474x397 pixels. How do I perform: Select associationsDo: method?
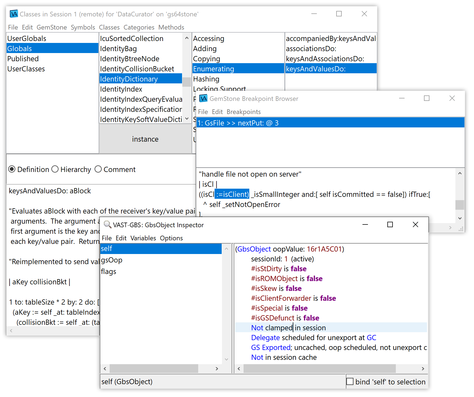pyautogui.click(x=331, y=49)
